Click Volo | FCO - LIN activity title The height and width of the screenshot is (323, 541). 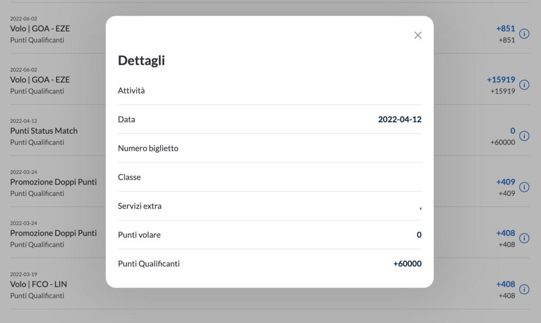[38, 284]
